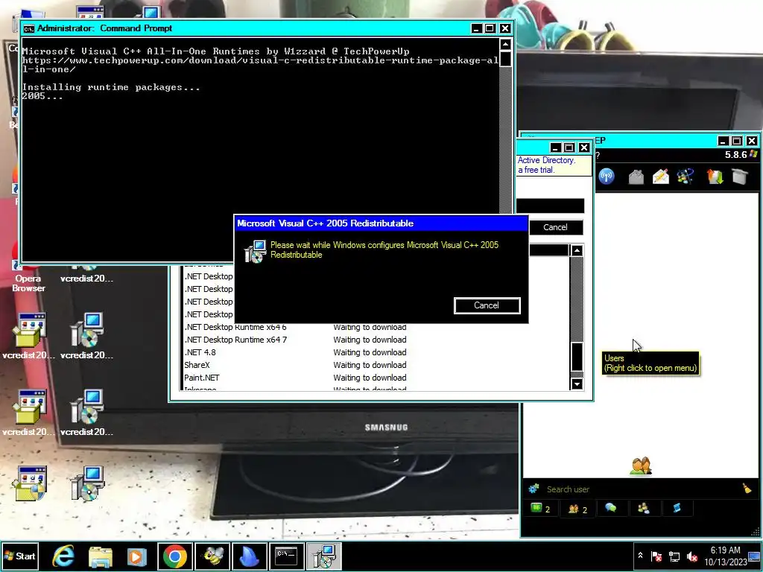
Task: Click scroll down arrow in download list
Action: [577, 384]
